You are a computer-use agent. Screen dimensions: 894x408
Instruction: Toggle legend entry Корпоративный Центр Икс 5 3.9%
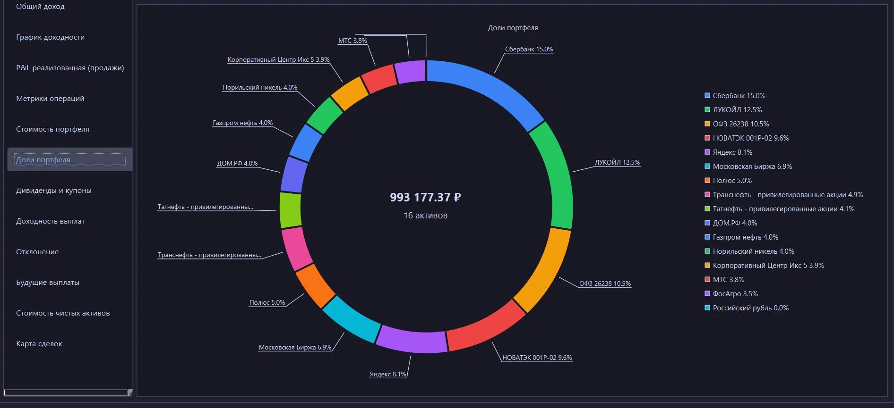tap(764, 266)
